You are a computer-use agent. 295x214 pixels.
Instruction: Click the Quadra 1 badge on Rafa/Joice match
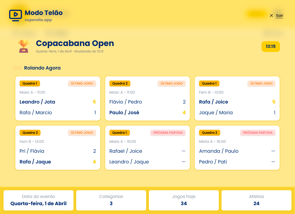pos(209,83)
